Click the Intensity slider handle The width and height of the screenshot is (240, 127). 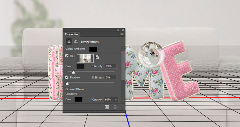pos(73,72)
